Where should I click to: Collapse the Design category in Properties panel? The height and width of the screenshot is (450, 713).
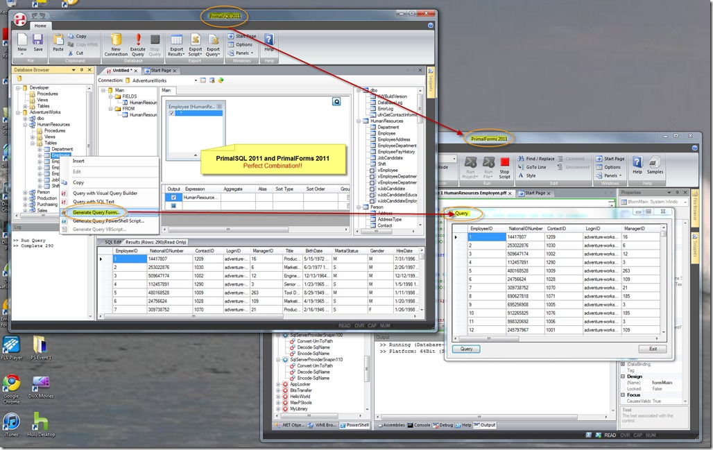pos(623,377)
